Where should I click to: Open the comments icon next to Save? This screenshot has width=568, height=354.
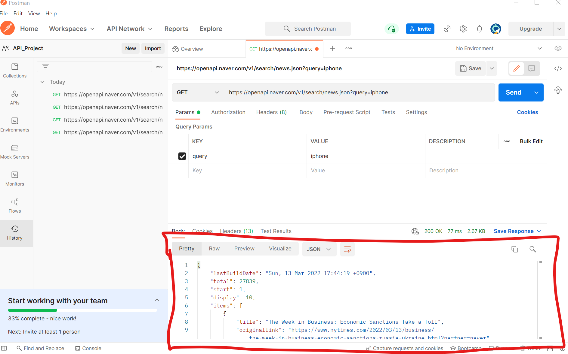[x=532, y=68]
